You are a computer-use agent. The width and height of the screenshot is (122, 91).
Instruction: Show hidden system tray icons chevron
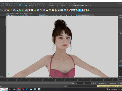pyautogui.click(x=120, y=89)
